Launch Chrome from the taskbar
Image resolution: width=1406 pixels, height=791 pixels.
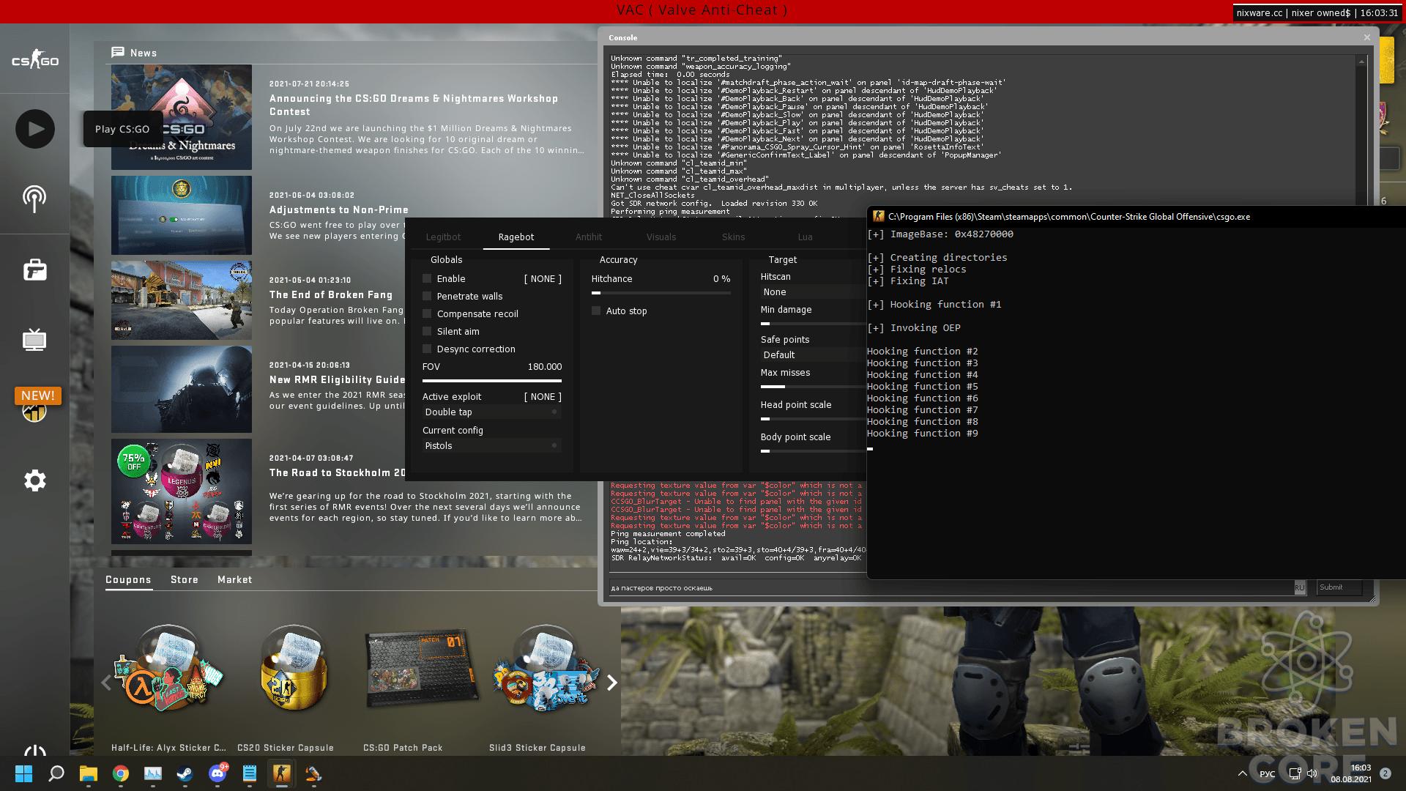click(x=121, y=773)
